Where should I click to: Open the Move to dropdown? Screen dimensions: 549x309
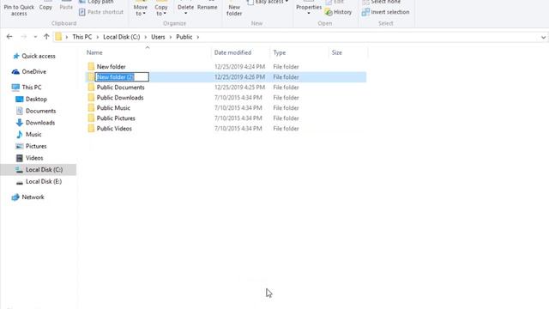coord(141,9)
